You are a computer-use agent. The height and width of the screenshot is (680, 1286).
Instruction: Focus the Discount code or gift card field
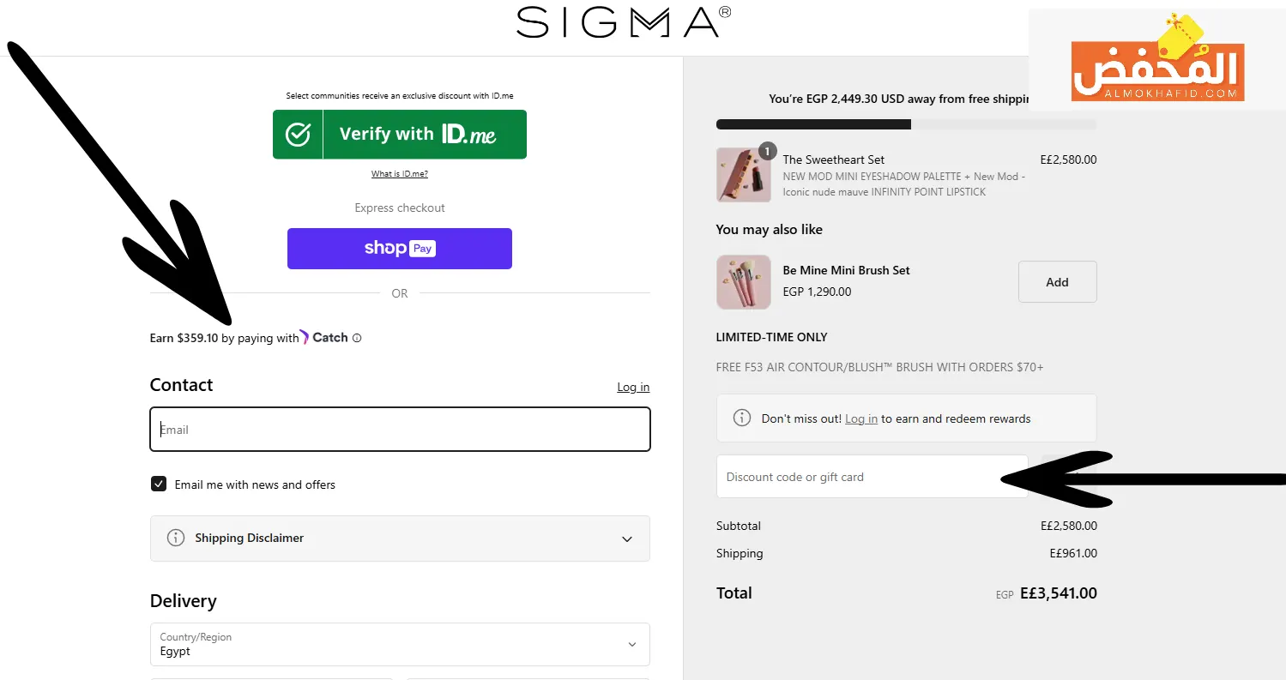coord(872,477)
